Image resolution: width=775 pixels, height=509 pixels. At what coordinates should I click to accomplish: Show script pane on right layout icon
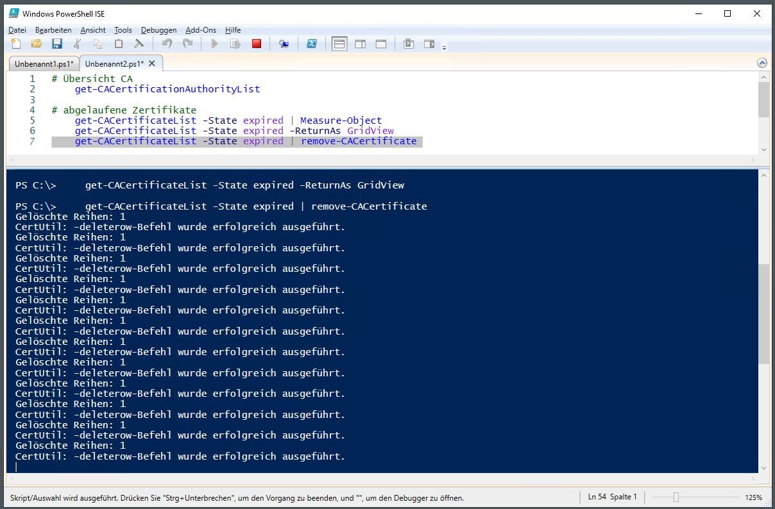coord(361,44)
